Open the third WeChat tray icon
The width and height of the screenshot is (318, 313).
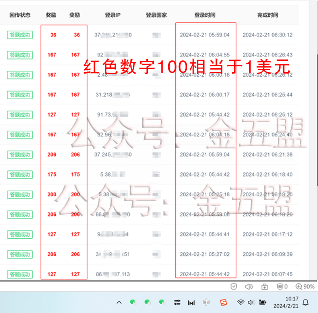pyautogui.click(x=162, y=302)
